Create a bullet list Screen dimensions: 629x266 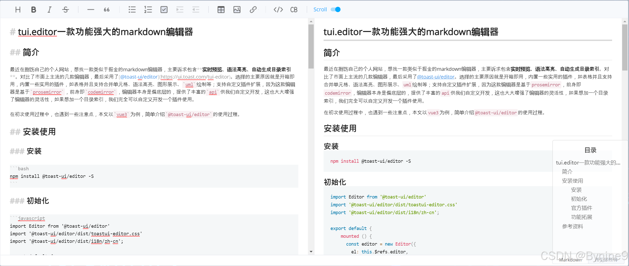132,10
